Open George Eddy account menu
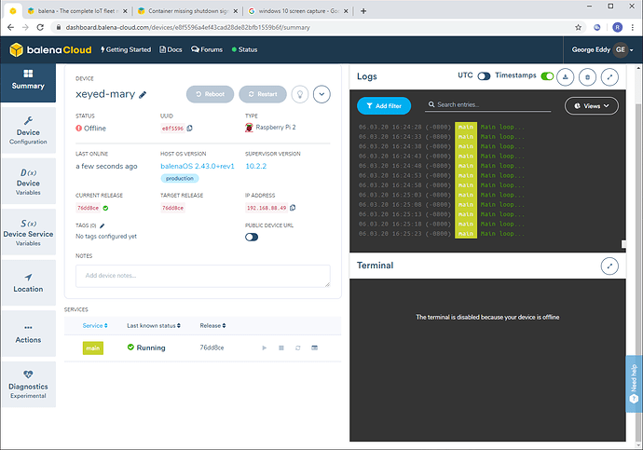The width and height of the screenshot is (643, 450). click(x=602, y=49)
